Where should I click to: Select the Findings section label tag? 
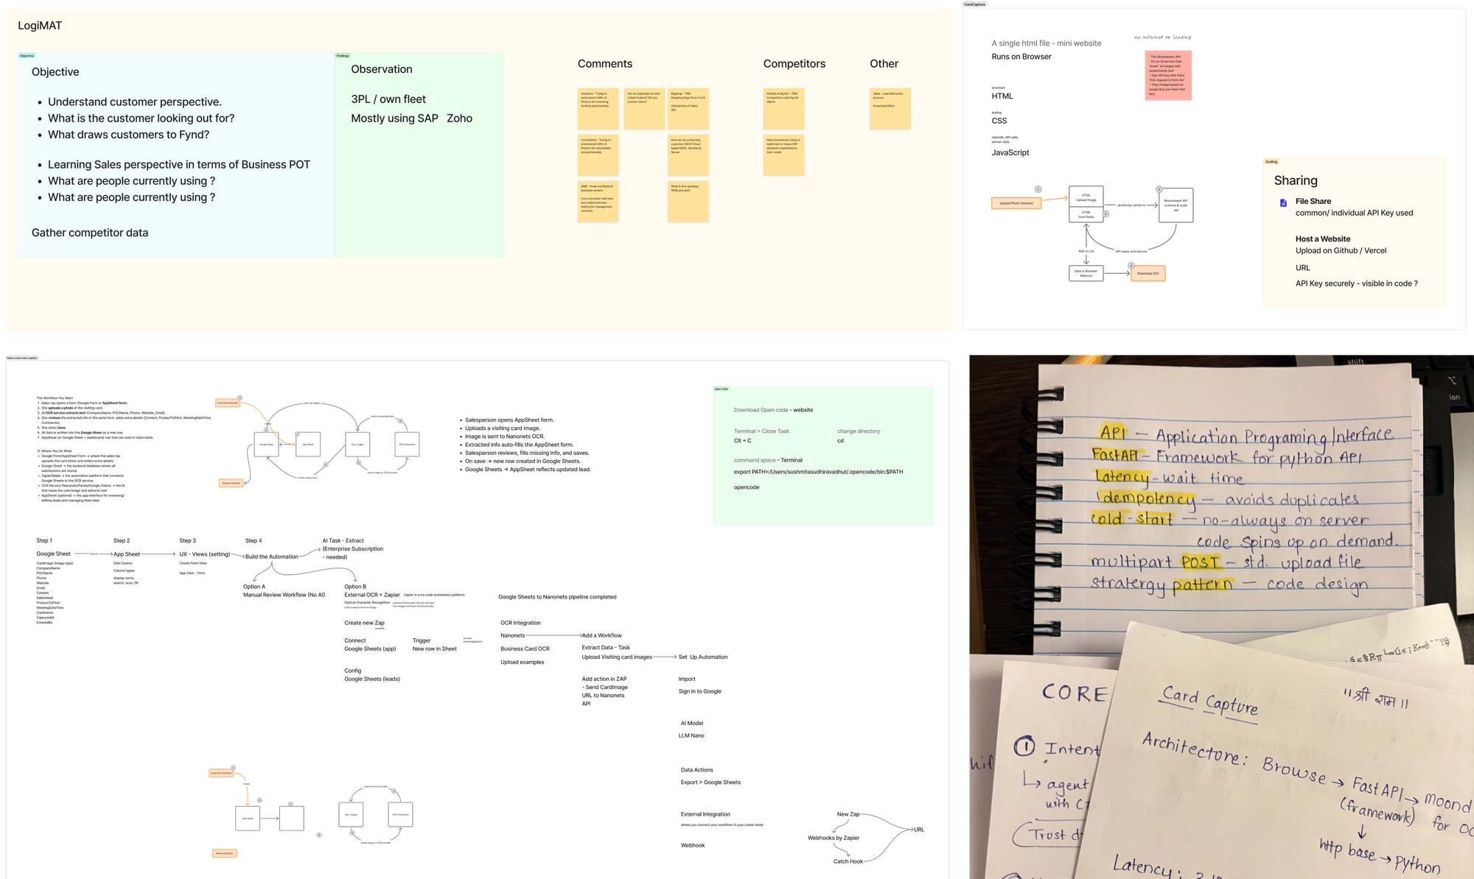pyautogui.click(x=343, y=56)
